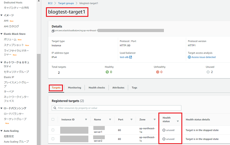Open 起動設定 in sidebar
The width and height of the screenshot is (230, 145).
9,136
